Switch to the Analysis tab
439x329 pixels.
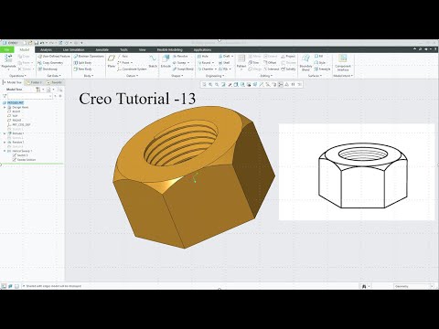47,49
